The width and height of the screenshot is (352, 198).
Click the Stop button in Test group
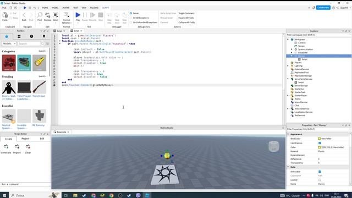(101, 15)
